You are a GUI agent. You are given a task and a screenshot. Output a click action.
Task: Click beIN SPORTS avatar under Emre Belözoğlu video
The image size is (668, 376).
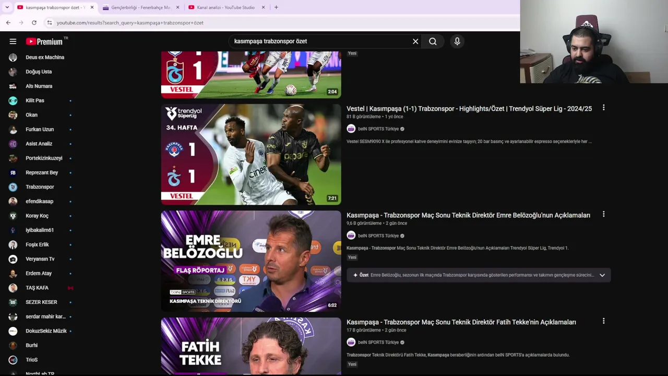coord(351,236)
